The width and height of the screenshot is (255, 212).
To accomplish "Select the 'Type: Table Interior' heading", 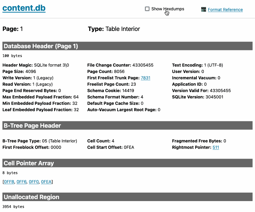I will point(114,29).
